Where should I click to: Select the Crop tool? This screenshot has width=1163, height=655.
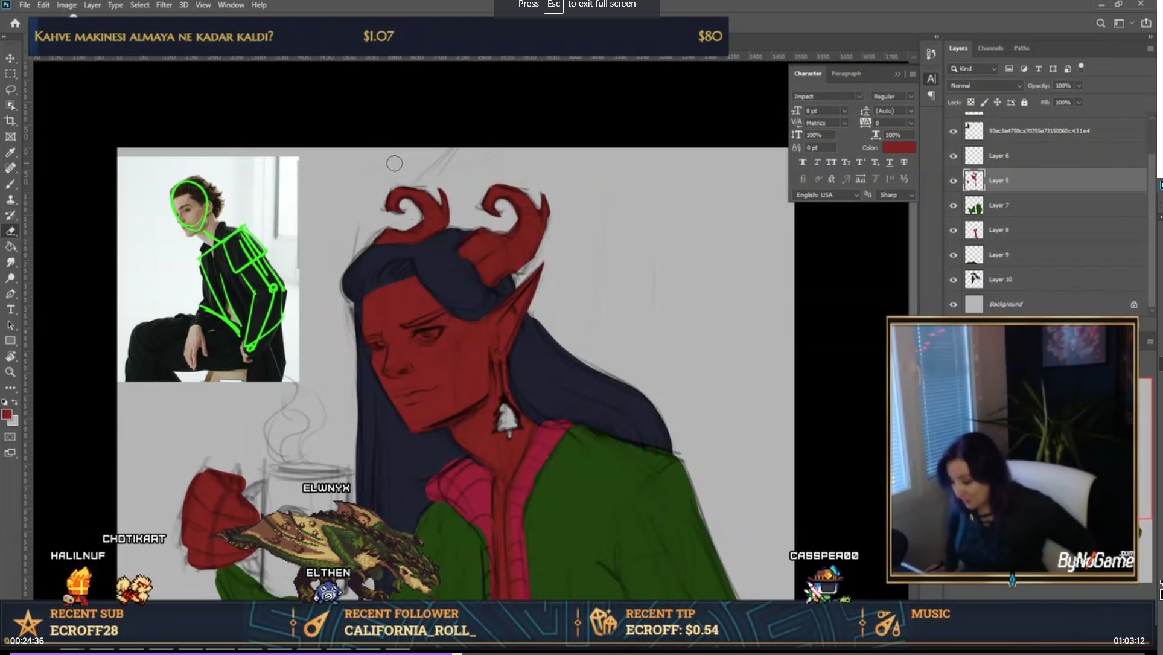(x=10, y=121)
